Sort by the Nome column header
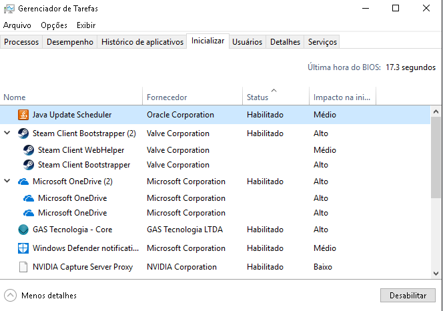Image resolution: width=443 pixels, height=311 pixels. [x=71, y=96]
